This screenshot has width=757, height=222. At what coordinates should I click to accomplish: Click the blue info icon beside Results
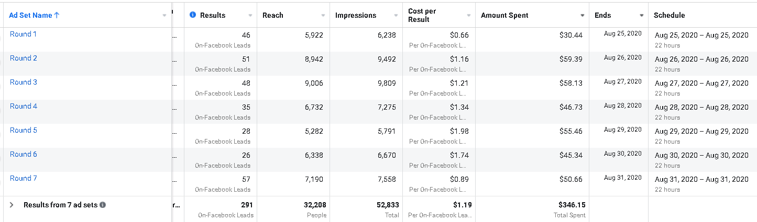point(192,15)
